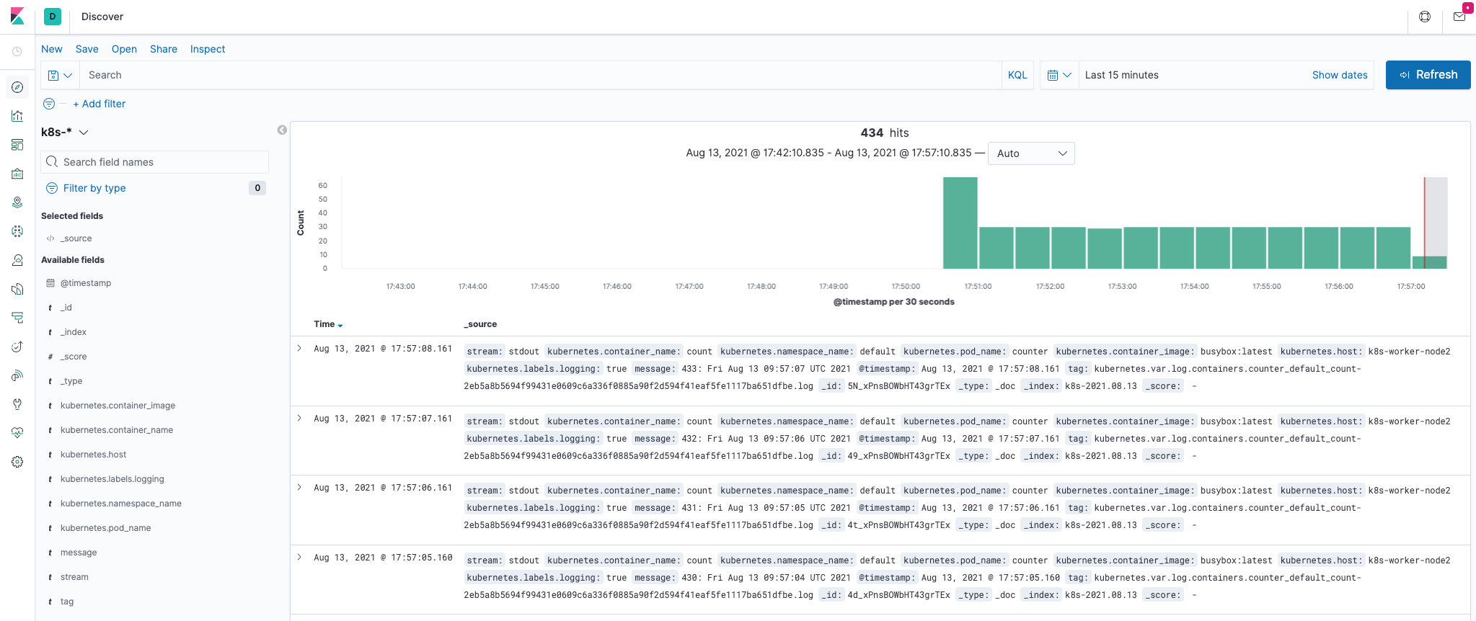The image size is (1476, 621).
Task: Click the query Search input
Action: pos(540,75)
